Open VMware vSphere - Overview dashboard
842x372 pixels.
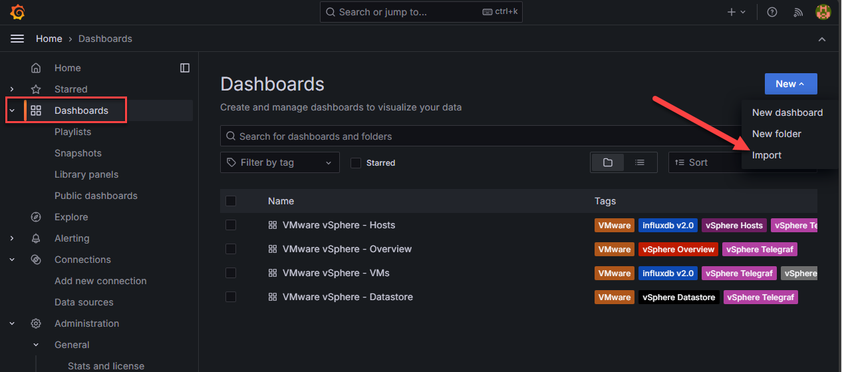347,249
